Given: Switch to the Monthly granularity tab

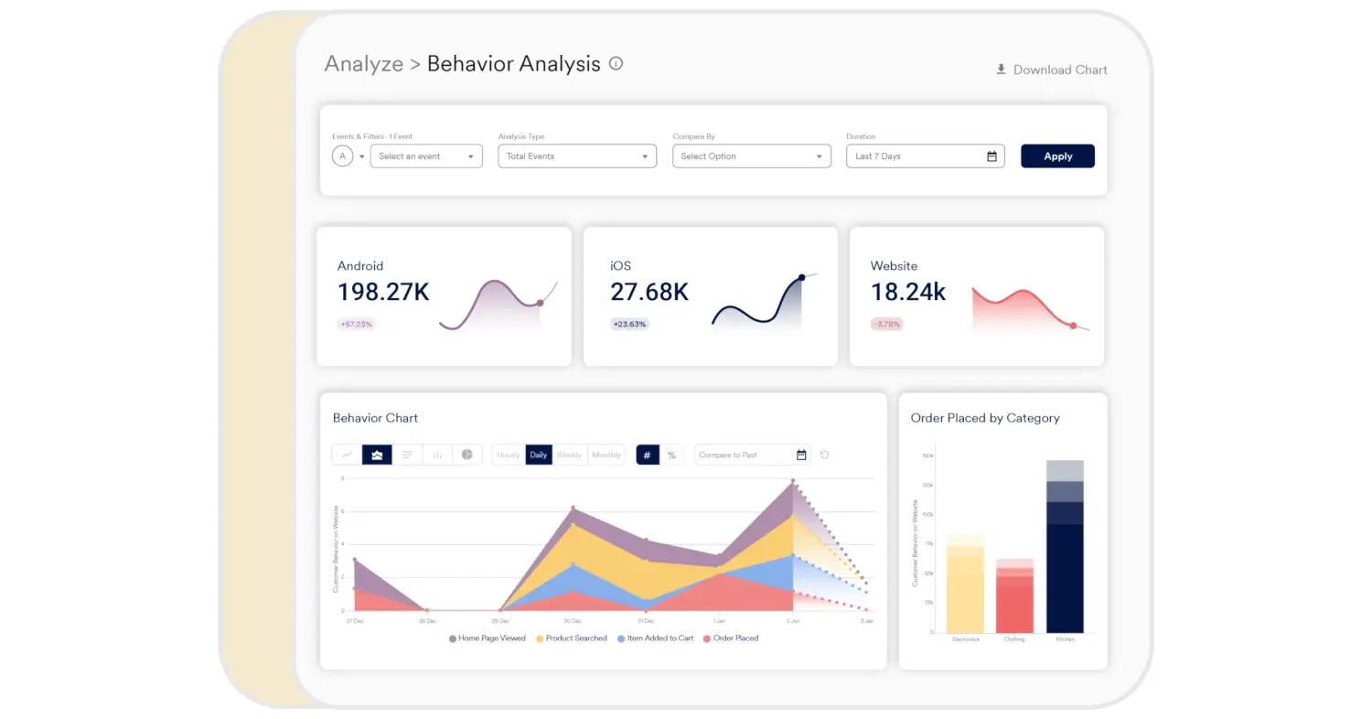Looking at the screenshot, I should [606, 455].
